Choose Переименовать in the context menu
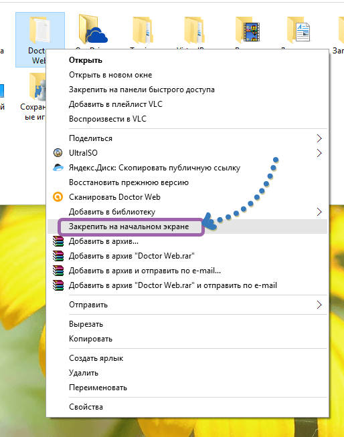This screenshot has height=437, width=344. click(x=98, y=388)
